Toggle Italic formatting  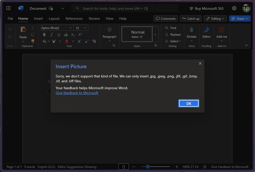(51, 35)
